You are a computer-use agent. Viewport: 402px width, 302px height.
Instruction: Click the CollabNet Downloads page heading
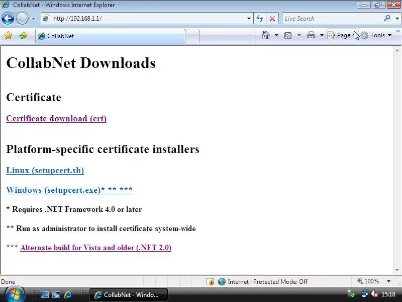pos(81,62)
